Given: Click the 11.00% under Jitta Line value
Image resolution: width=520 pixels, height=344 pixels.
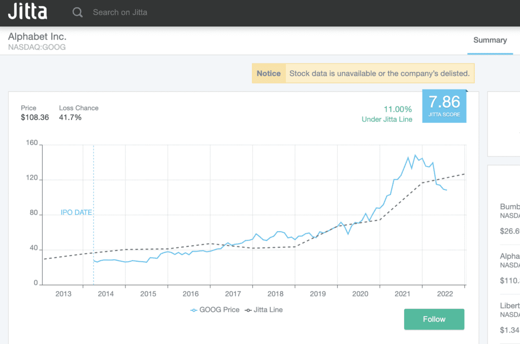Looking at the screenshot, I should coord(398,109).
